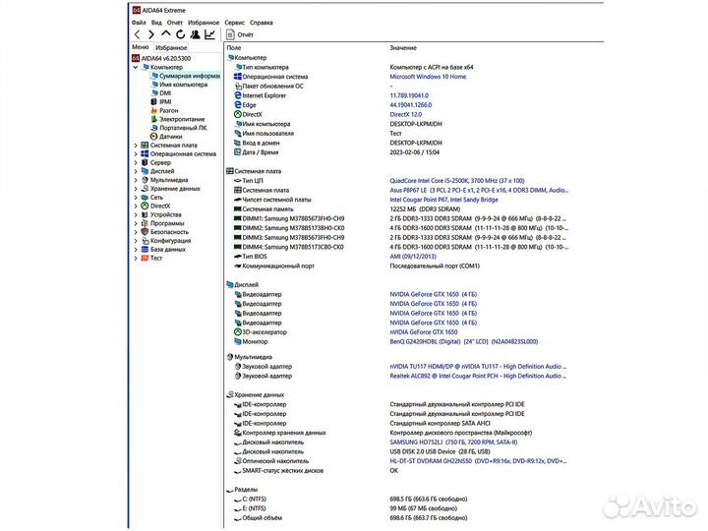The height and width of the screenshot is (531, 708).
Task: Open the Справка menu
Action: point(261,22)
